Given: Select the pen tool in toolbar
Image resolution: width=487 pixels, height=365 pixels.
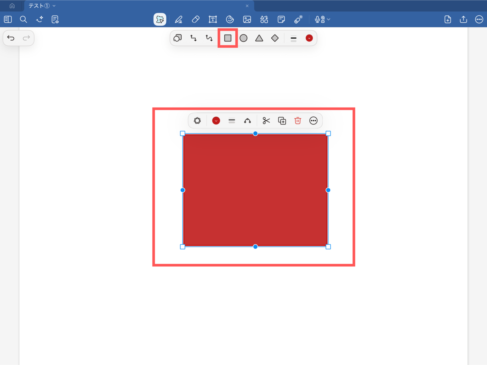Looking at the screenshot, I should (x=179, y=20).
